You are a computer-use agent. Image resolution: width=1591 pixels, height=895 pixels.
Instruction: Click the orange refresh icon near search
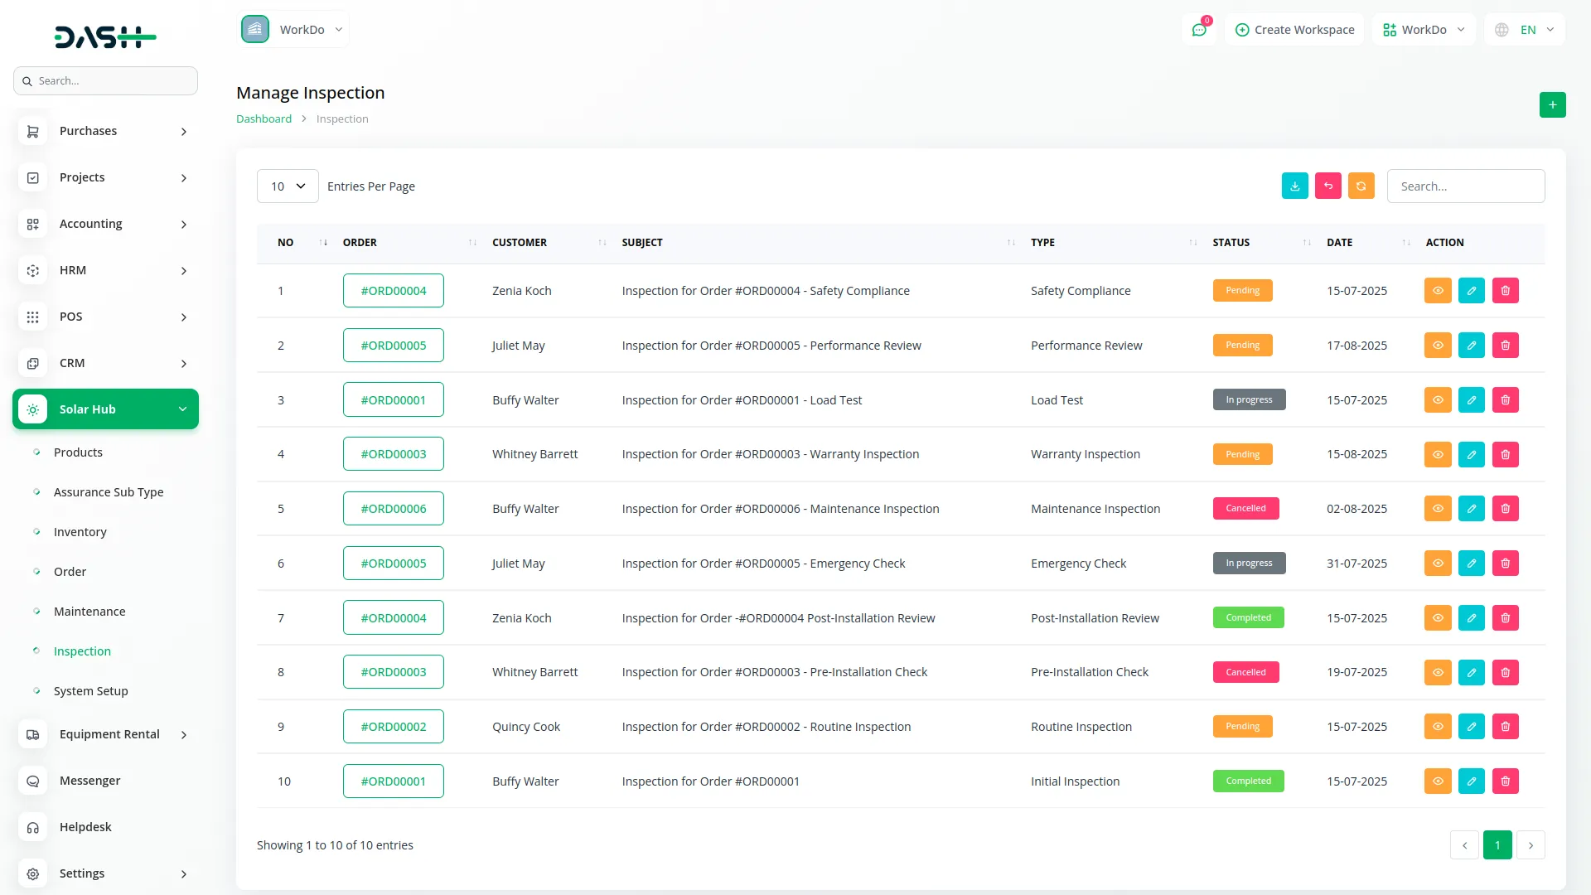tap(1361, 186)
